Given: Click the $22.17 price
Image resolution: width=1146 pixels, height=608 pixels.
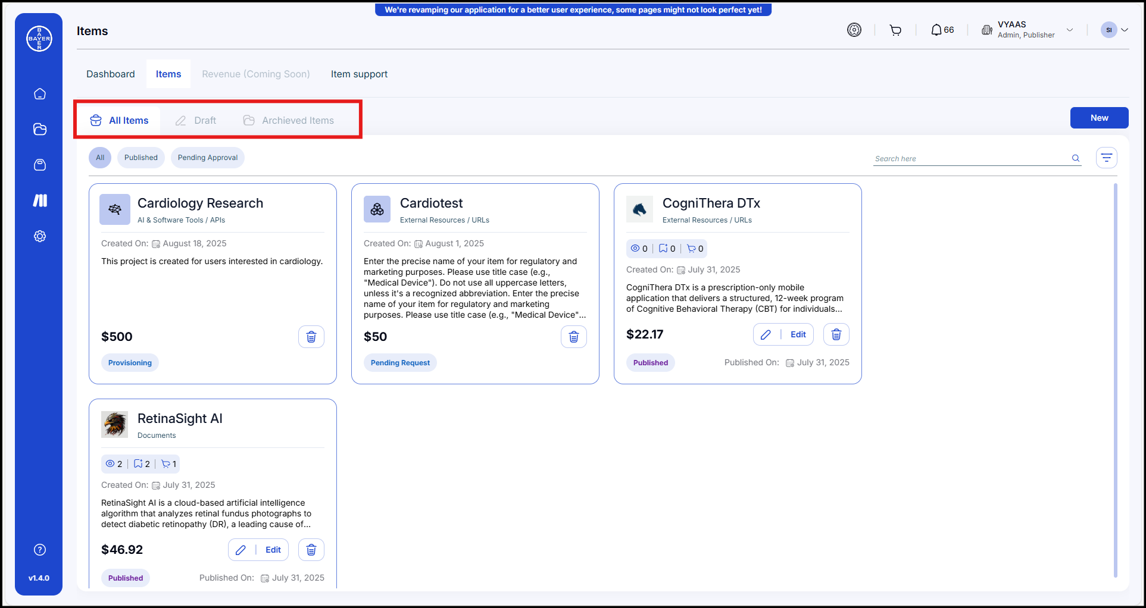Looking at the screenshot, I should pos(645,334).
